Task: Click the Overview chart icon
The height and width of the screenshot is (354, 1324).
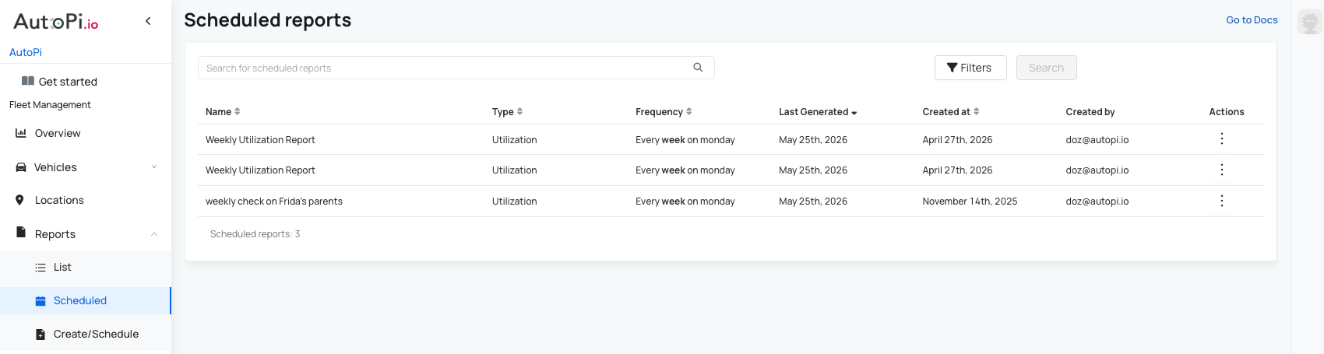Action: [21, 133]
